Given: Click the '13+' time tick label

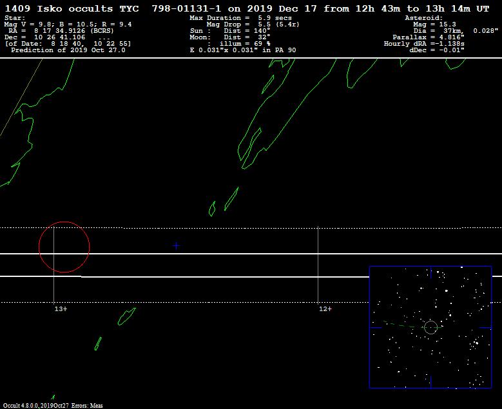Looking at the screenshot, I should tap(61, 309).
